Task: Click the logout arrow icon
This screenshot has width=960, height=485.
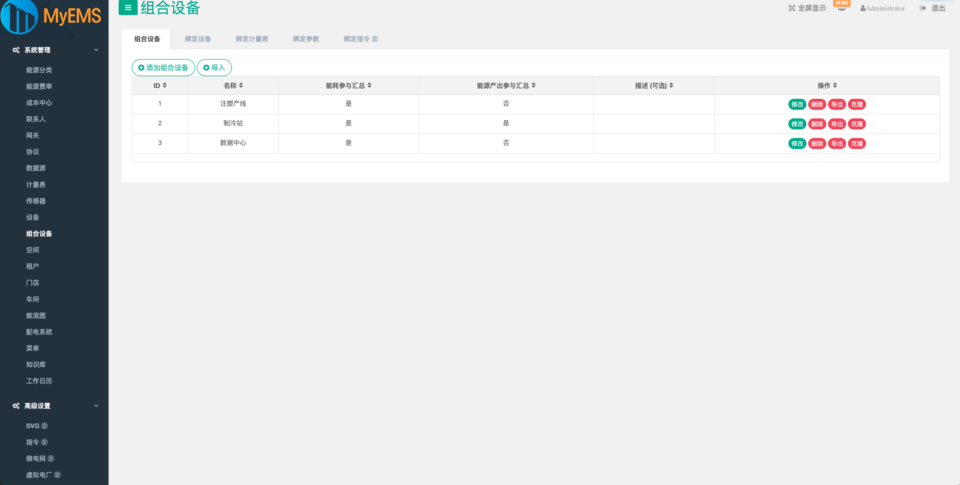Action: pos(923,8)
